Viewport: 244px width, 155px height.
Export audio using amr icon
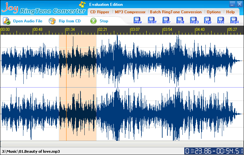[x=166, y=20]
